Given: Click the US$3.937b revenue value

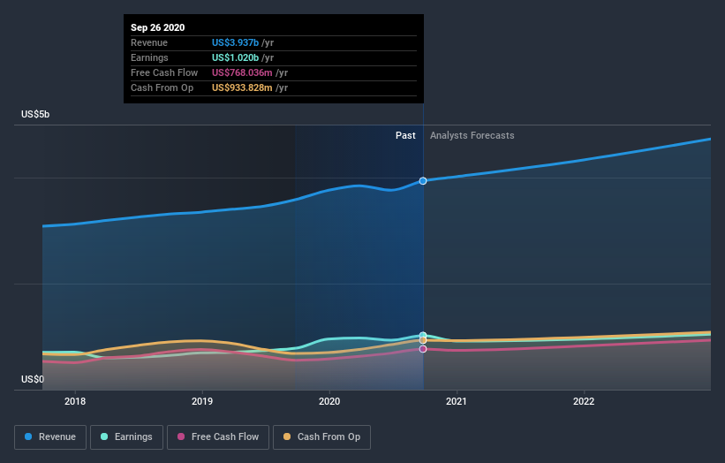Looking at the screenshot, I should tap(236, 42).
